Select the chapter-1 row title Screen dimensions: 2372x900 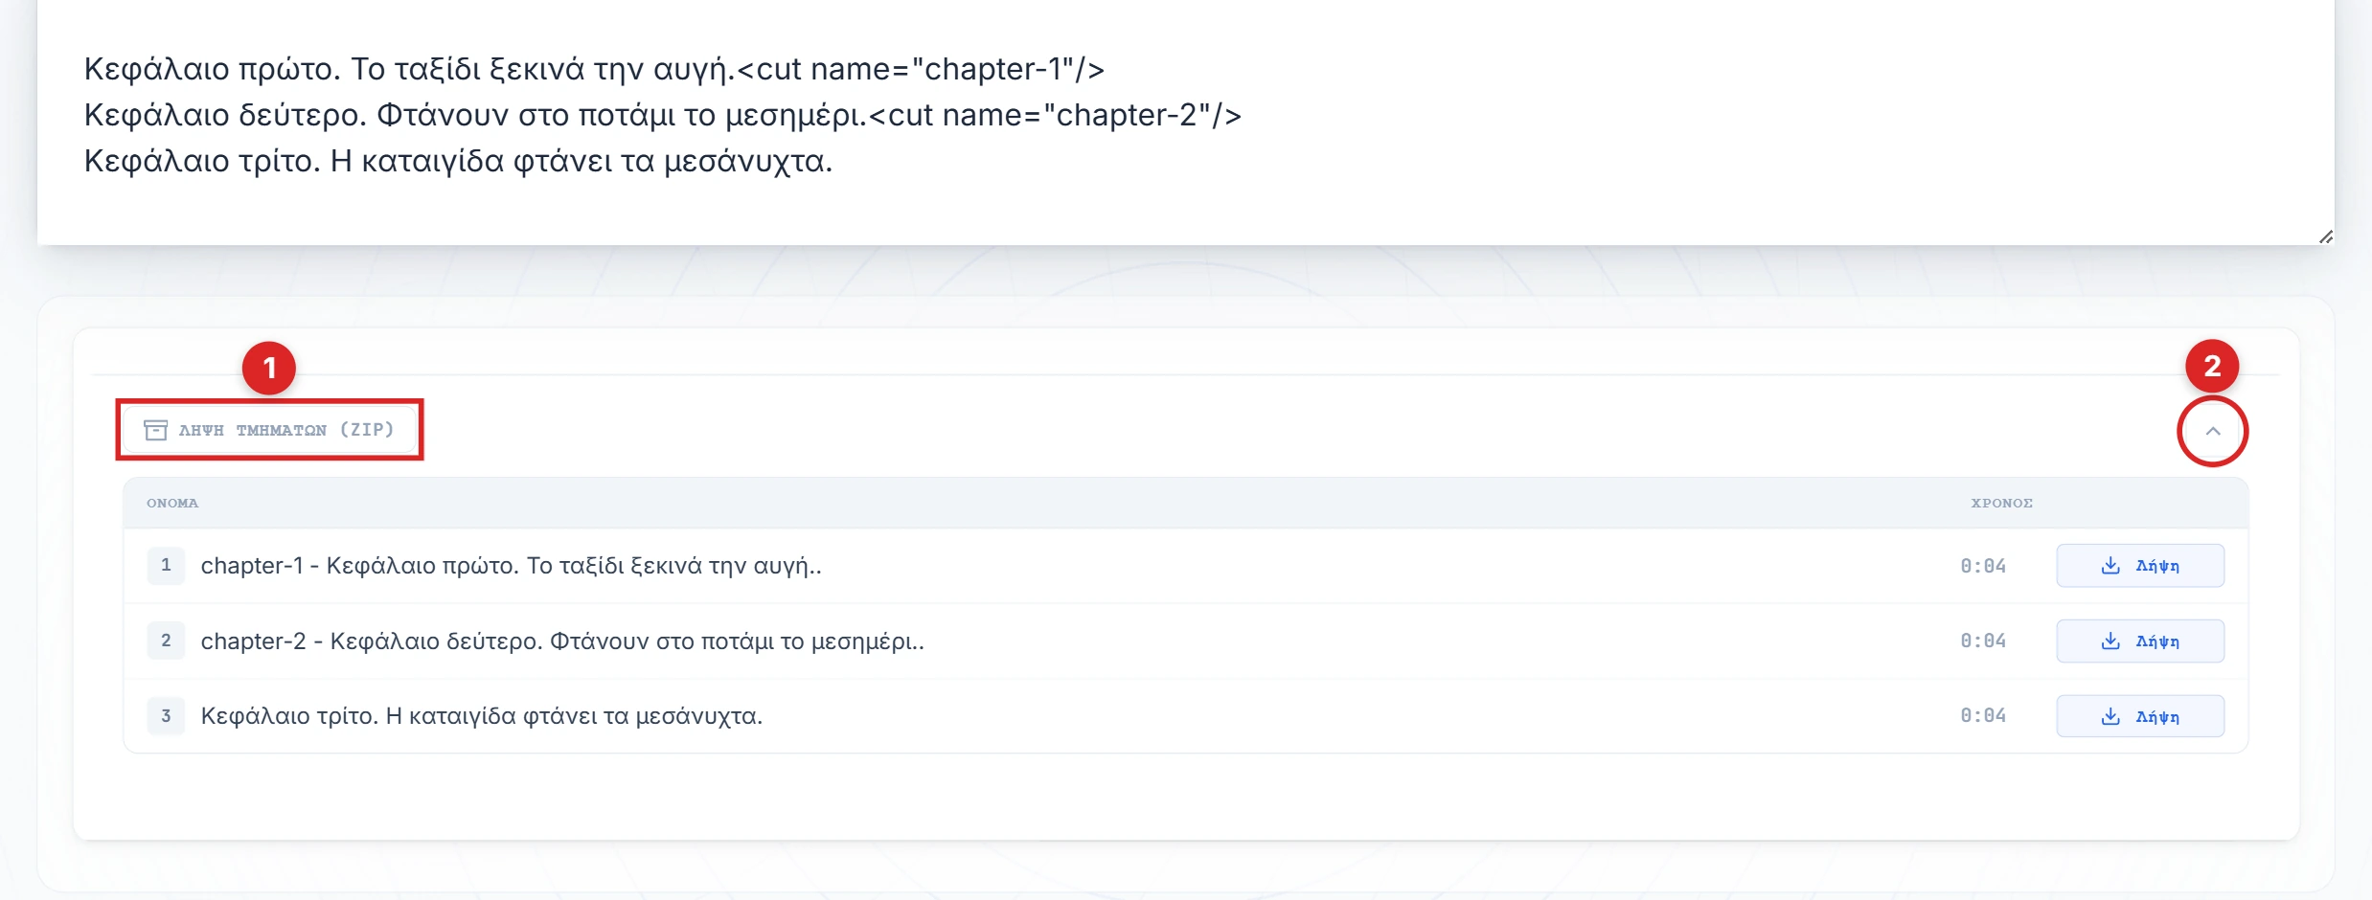click(511, 566)
